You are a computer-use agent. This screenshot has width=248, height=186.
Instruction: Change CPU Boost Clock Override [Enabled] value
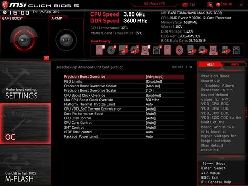[153, 95]
